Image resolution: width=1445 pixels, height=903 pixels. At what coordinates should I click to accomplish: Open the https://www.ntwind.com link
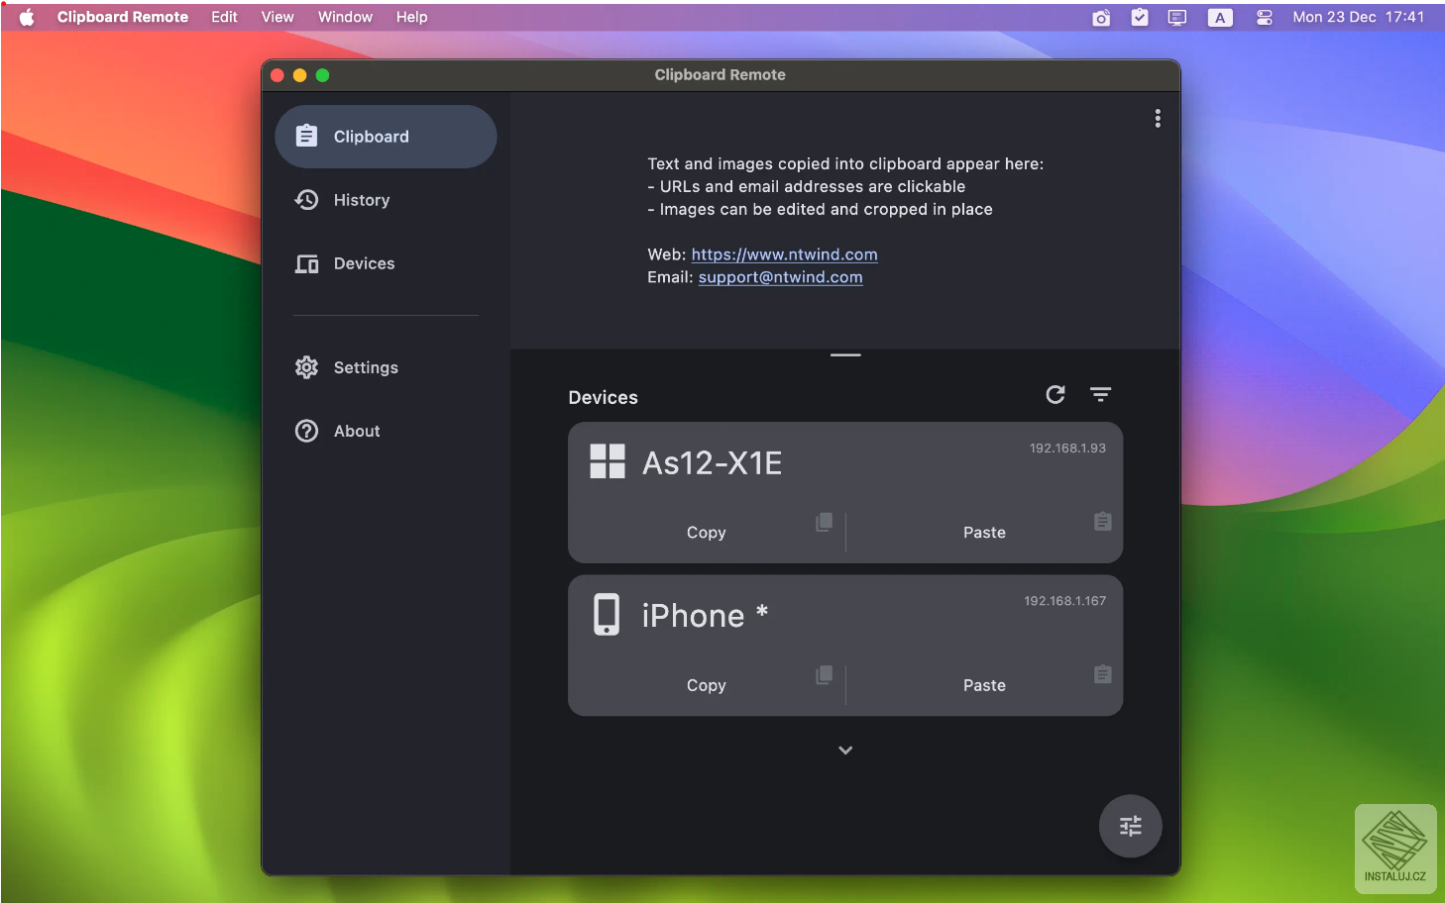784,254
